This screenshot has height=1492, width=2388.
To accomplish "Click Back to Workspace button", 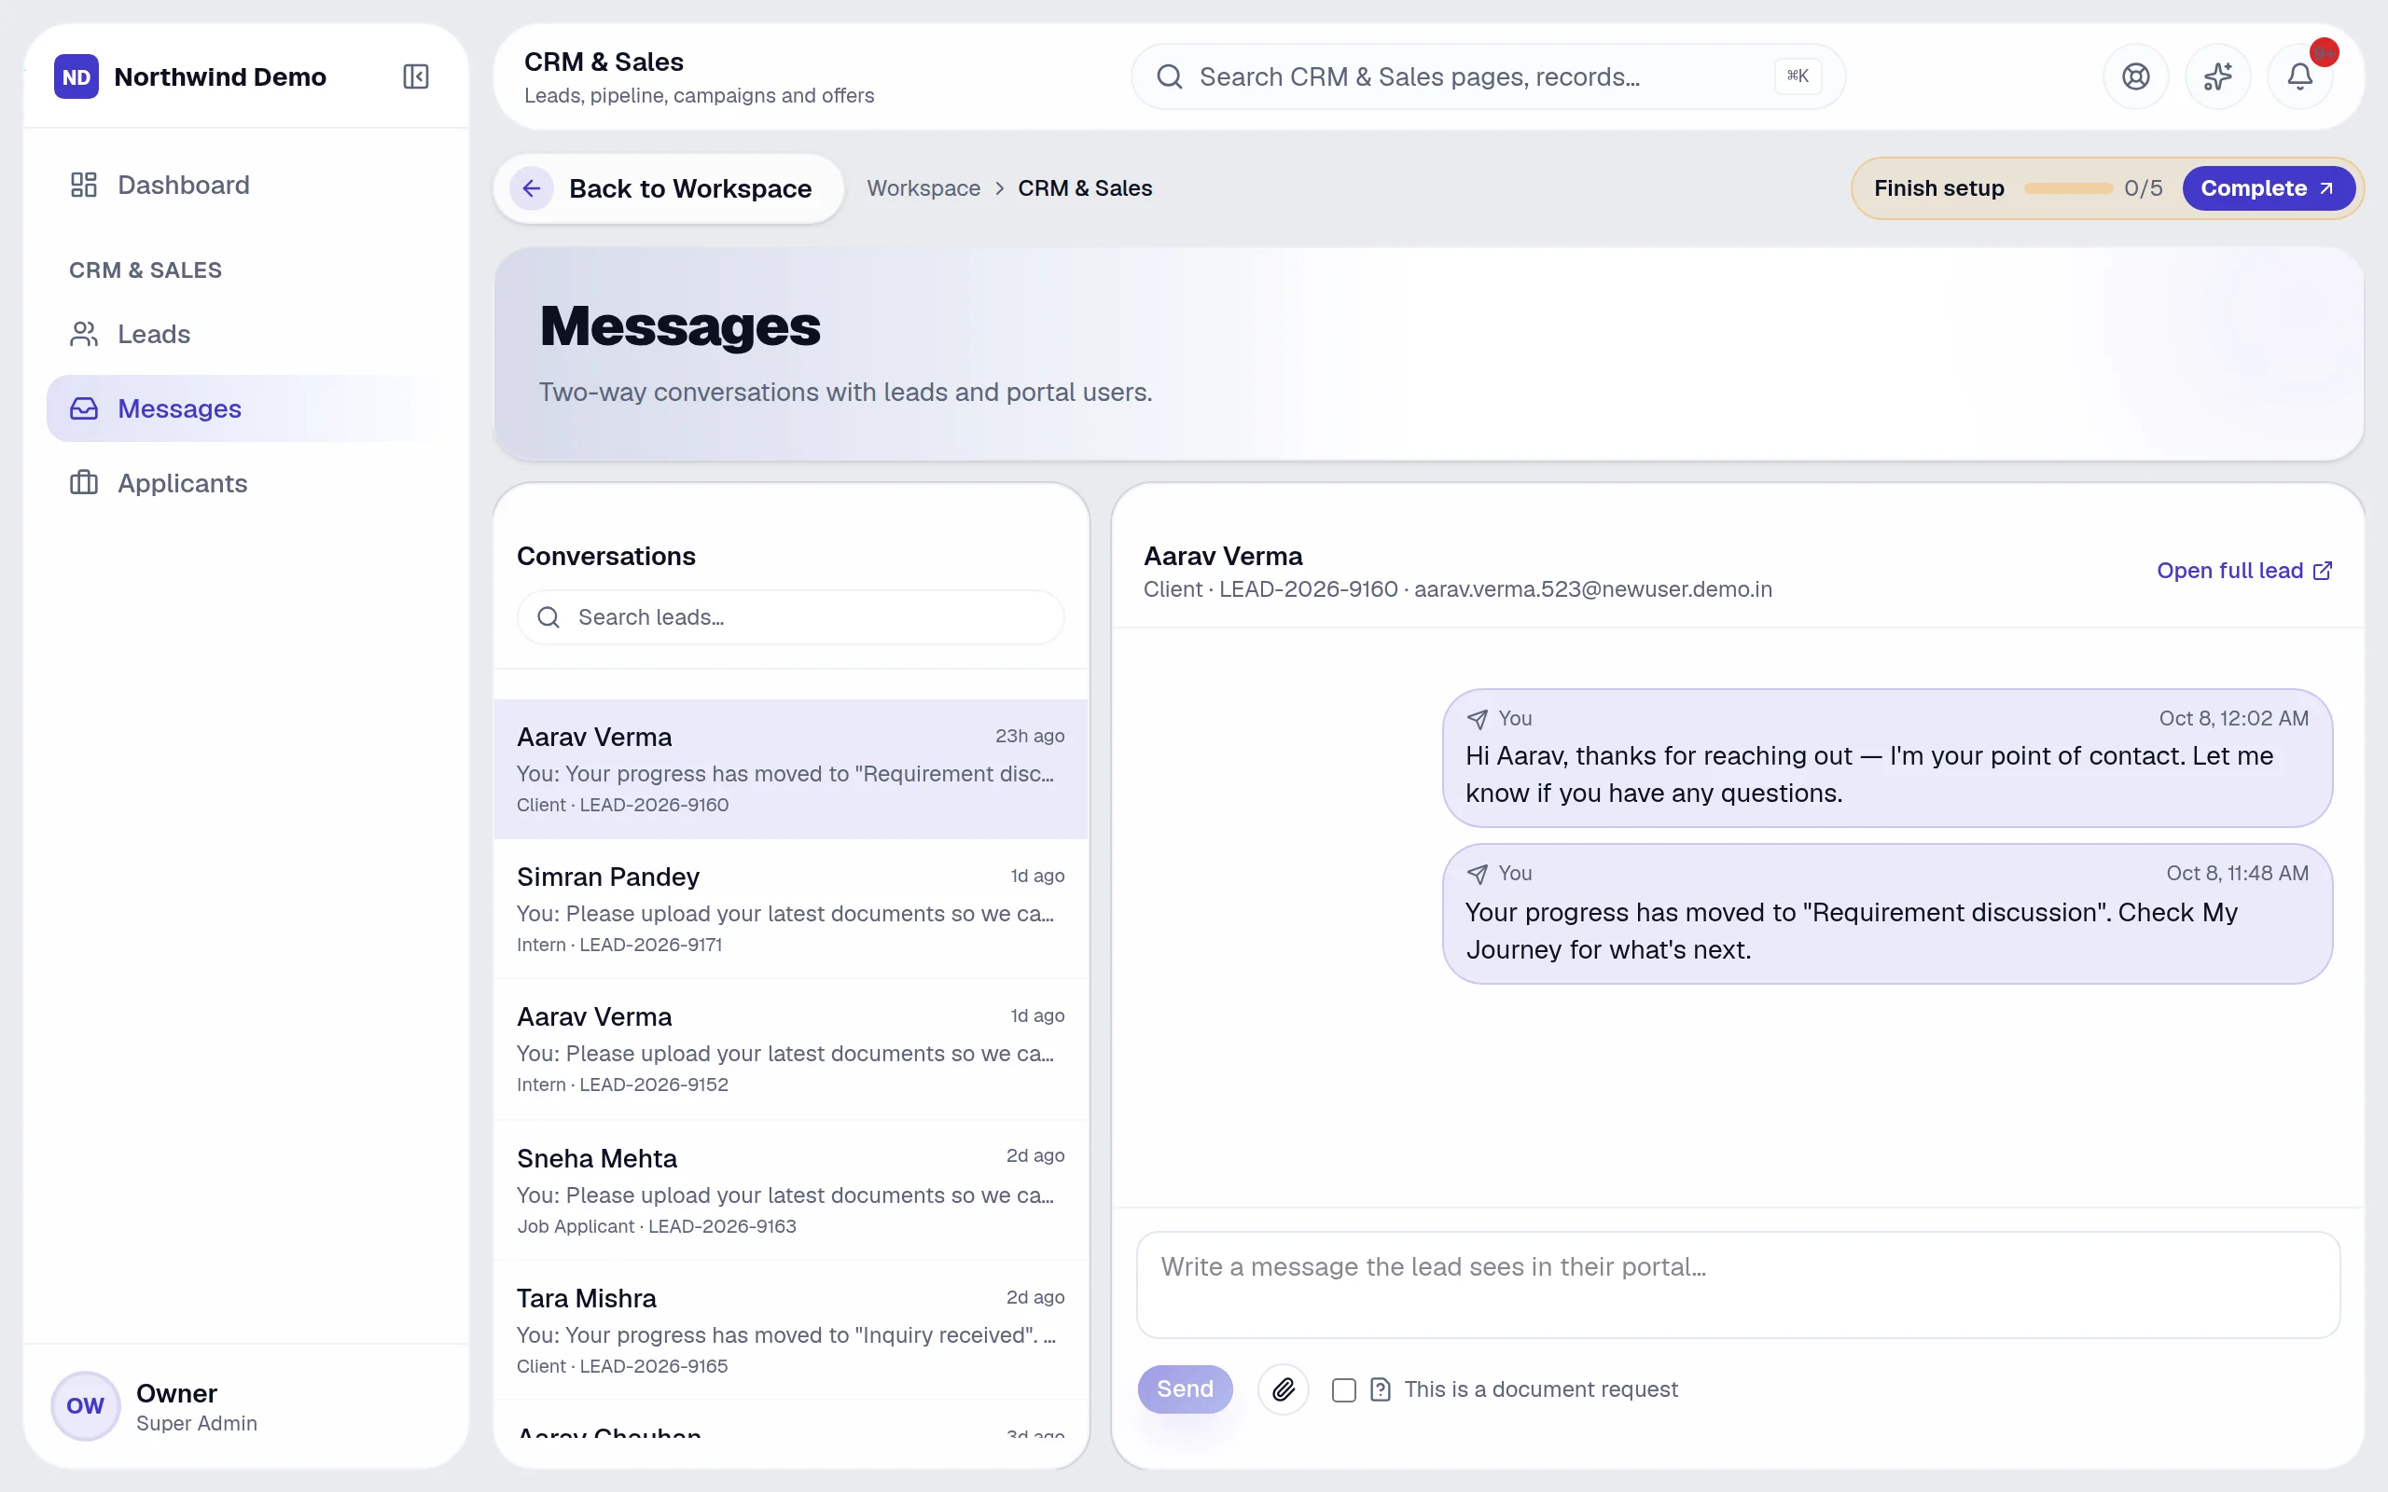I will (669, 188).
